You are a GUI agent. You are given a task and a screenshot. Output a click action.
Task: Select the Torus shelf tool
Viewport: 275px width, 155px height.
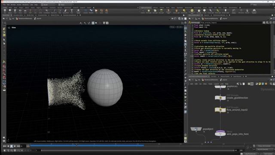pyautogui.click(x=20, y=11)
